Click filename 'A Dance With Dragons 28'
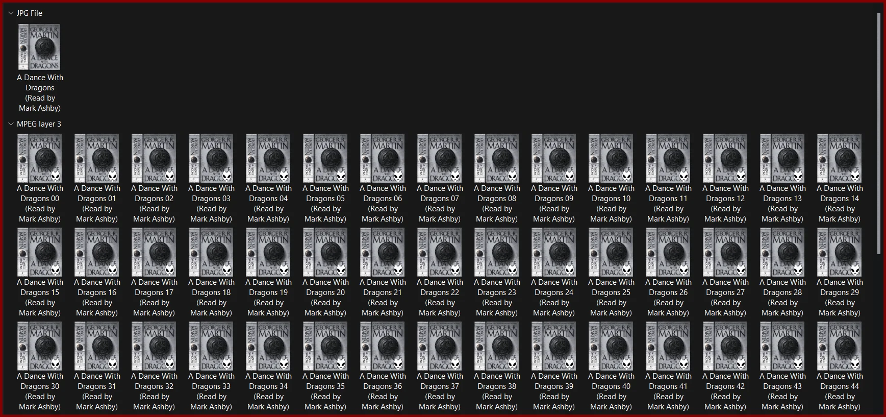 [782, 298]
